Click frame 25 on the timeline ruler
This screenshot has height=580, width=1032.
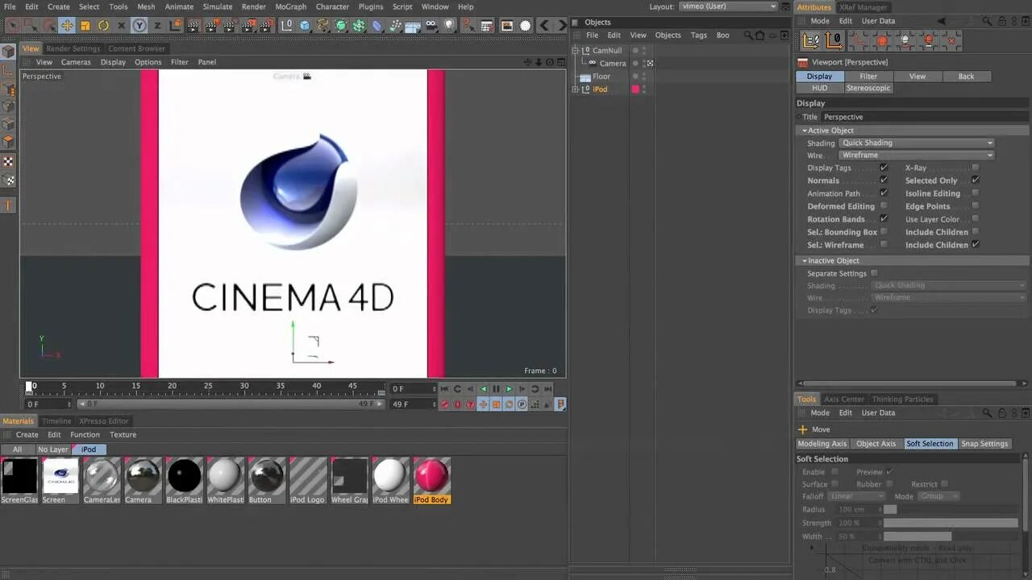(x=207, y=387)
